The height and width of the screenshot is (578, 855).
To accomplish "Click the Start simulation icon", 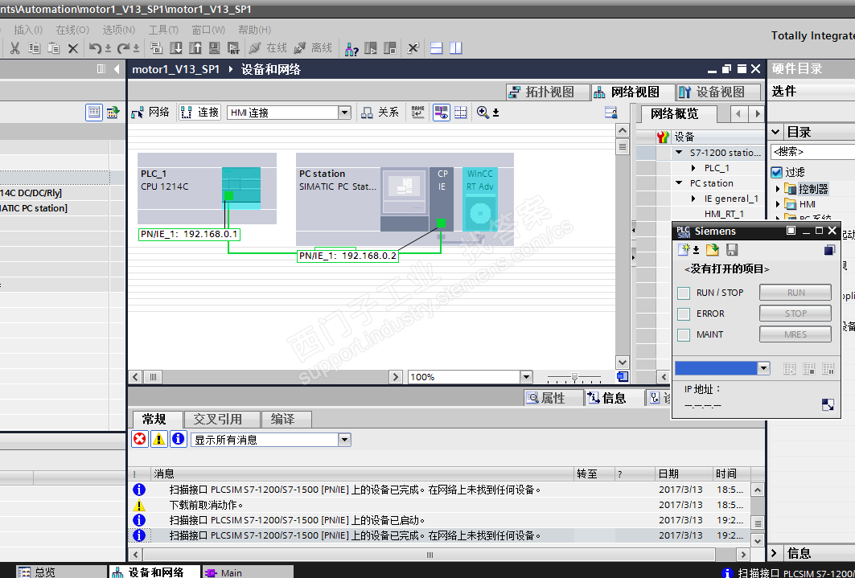I will [x=214, y=48].
